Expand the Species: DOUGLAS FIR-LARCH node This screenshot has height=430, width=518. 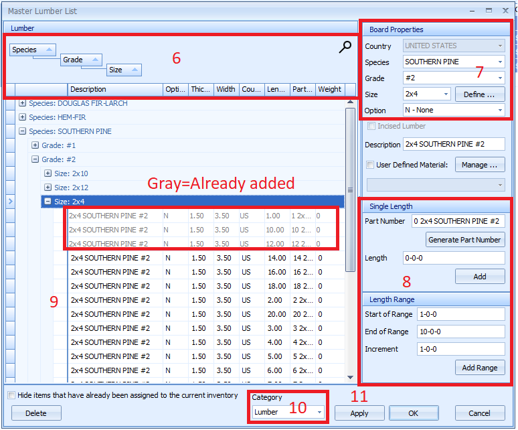[23, 103]
